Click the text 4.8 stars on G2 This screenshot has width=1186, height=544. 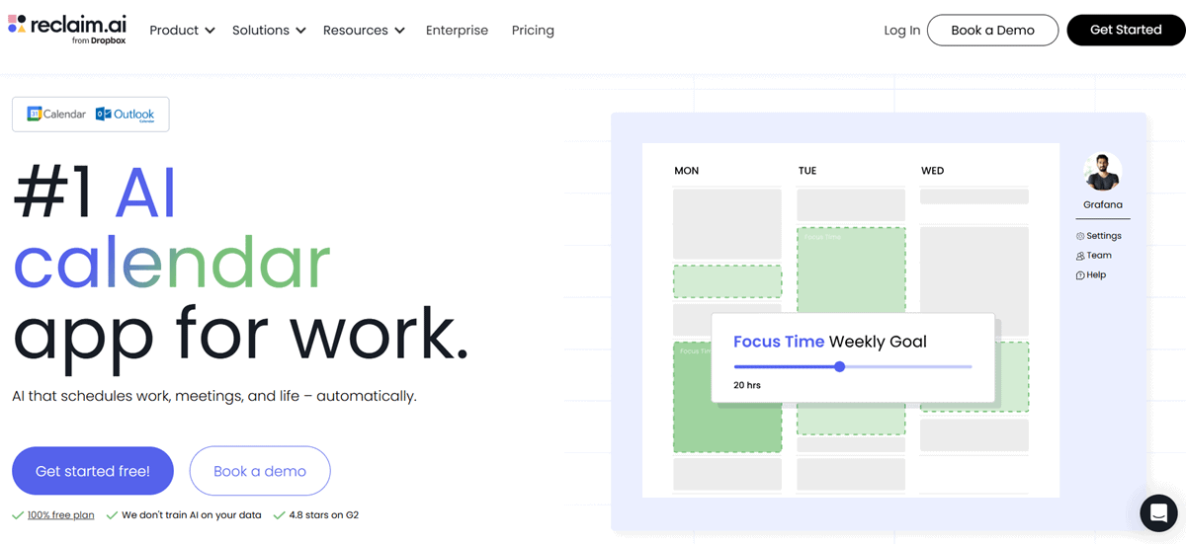324,515
